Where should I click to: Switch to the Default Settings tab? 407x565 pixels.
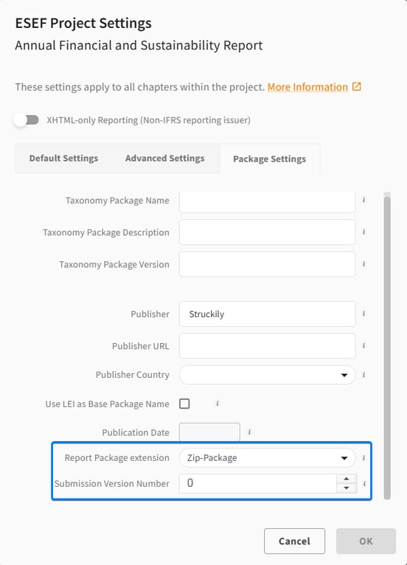pos(63,158)
